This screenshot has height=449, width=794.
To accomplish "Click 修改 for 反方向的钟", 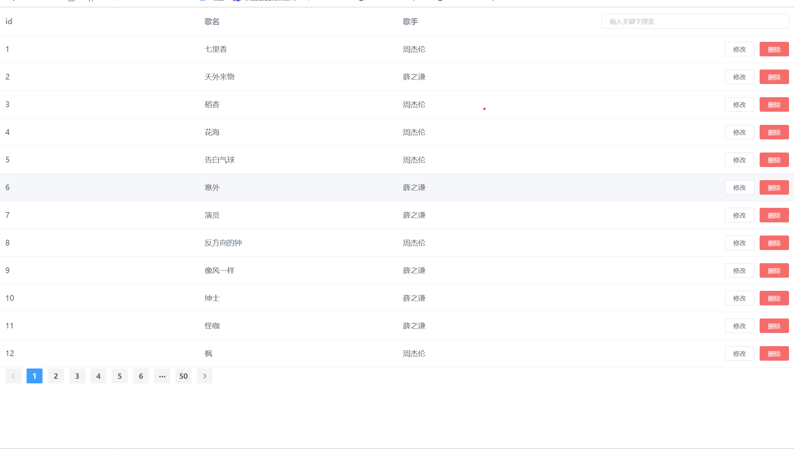I will [739, 243].
